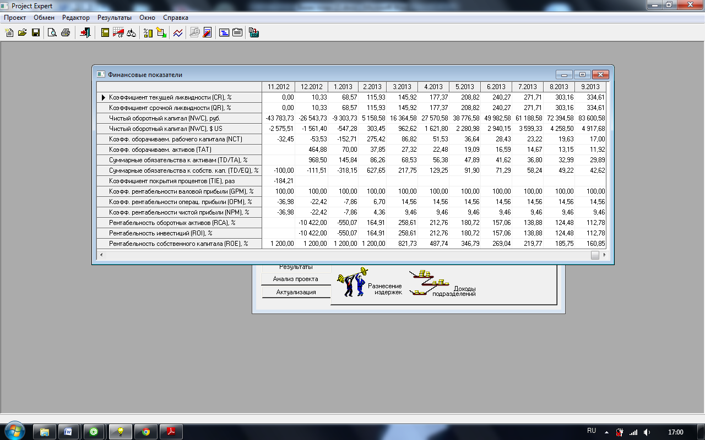Click the network signal tray icon
The image size is (705, 440).
tap(633, 432)
